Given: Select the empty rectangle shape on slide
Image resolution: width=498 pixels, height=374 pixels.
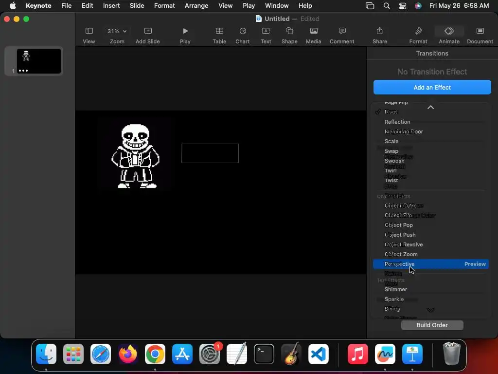Looking at the screenshot, I should pyautogui.click(x=210, y=153).
